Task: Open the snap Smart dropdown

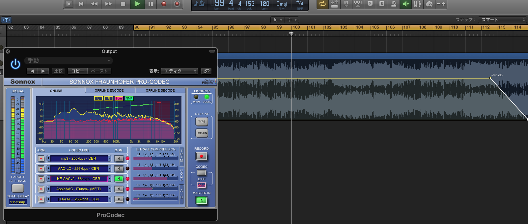Action: click(502, 20)
